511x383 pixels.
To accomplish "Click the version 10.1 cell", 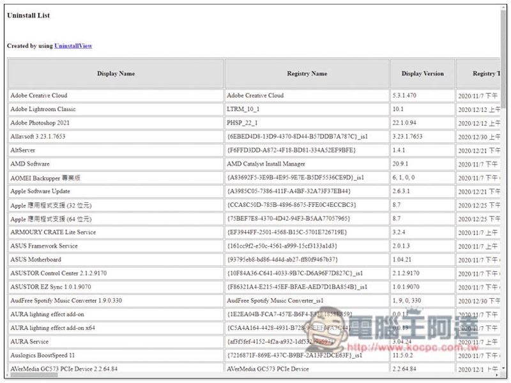I will (x=423, y=109).
